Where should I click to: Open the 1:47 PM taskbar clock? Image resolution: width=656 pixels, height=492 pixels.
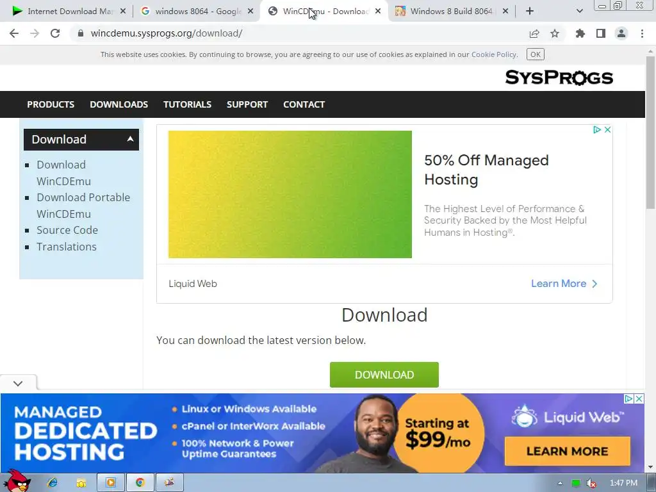pos(623,483)
